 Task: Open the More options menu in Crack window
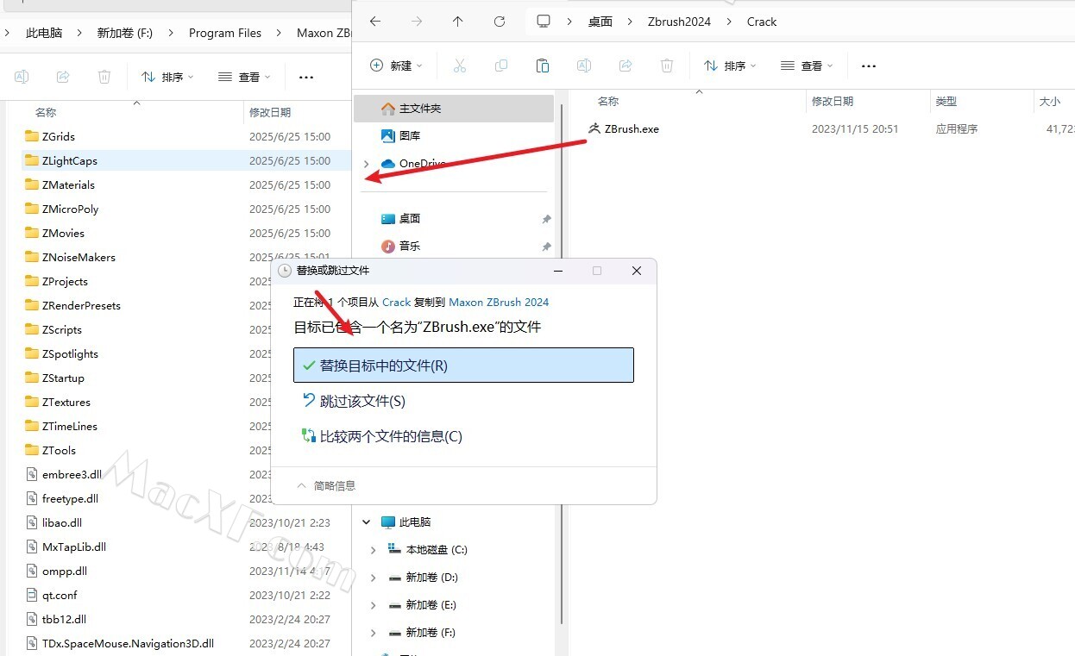click(x=869, y=66)
